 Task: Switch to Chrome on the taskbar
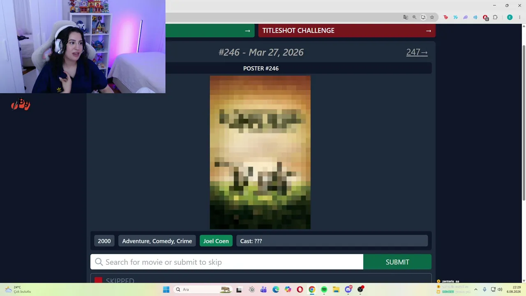[312, 289]
